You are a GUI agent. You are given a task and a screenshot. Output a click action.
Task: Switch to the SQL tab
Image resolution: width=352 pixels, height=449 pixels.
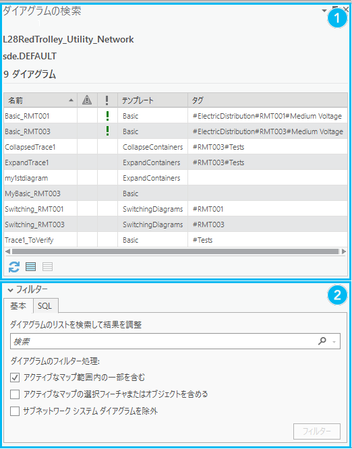click(x=45, y=306)
